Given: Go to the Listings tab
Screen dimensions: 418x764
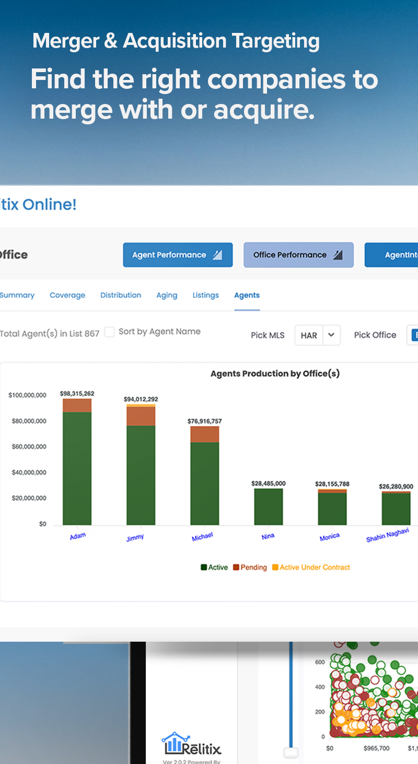Looking at the screenshot, I should click(x=205, y=295).
